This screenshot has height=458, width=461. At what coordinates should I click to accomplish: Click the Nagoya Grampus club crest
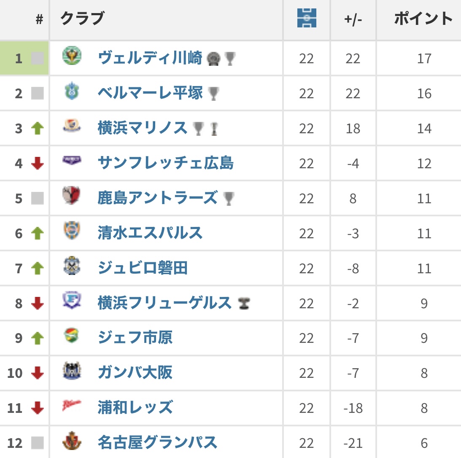(x=72, y=442)
